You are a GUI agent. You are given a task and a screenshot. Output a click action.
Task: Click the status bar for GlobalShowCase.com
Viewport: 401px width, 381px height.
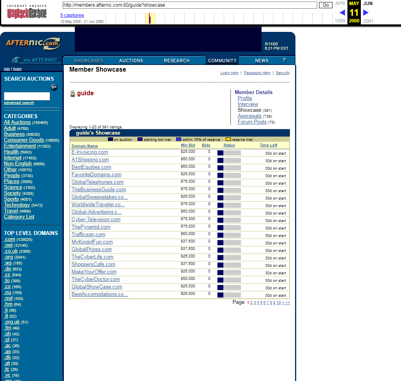point(229,288)
